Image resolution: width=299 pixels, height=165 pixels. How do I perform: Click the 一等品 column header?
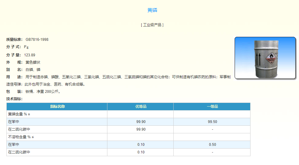[x=212, y=107]
